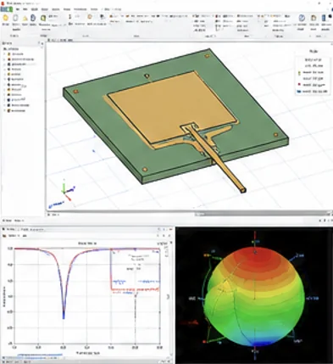Click the blue-marked legend entry in 3D view
The image size is (333, 364).
pos(312,92)
